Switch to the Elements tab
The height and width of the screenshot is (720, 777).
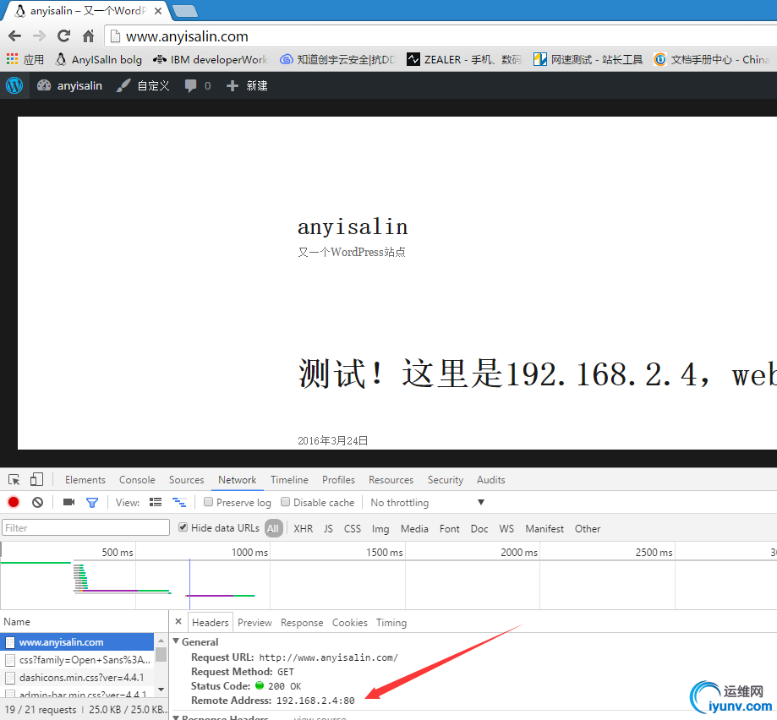click(x=85, y=480)
